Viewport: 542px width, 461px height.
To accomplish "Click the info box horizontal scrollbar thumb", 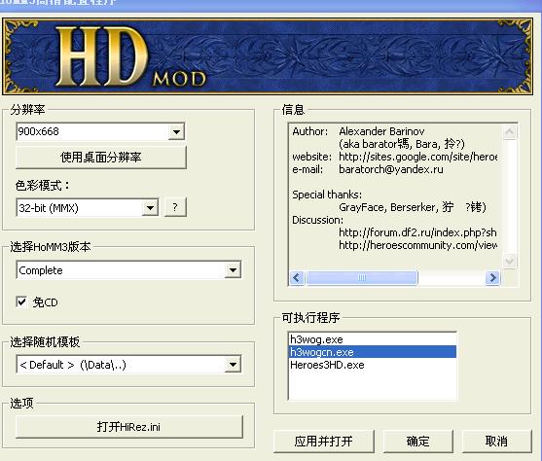I will 362,277.
